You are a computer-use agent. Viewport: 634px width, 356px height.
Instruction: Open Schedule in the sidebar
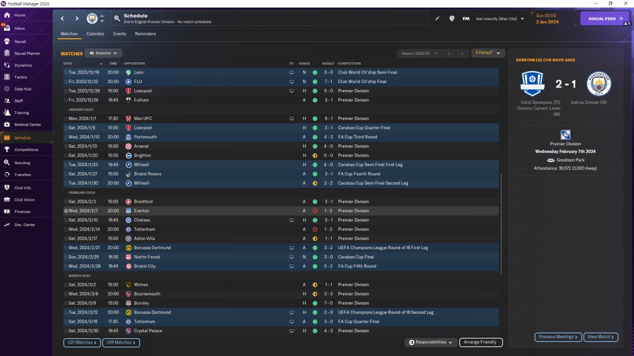click(26, 137)
